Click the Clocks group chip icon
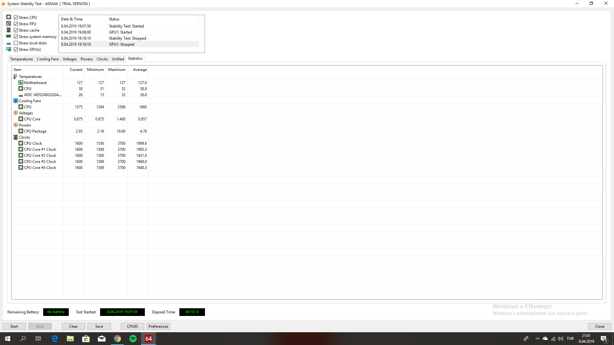The width and height of the screenshot is (614, 345). [x=15, y=137]
